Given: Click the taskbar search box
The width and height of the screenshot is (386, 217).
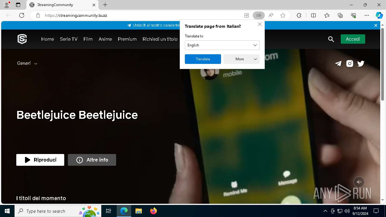Looking at the screenshot, I should pyautogui.click(x=58, y=211).
